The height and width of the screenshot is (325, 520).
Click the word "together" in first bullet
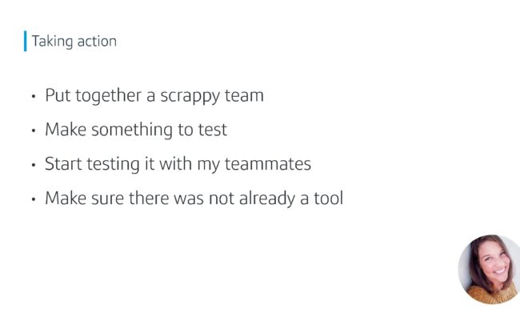tap(109, 96)
